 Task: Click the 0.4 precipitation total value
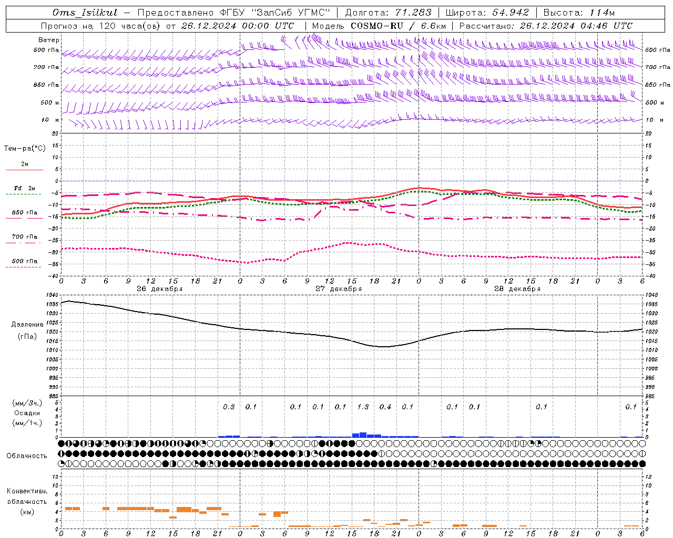click(x=385, y=407)
